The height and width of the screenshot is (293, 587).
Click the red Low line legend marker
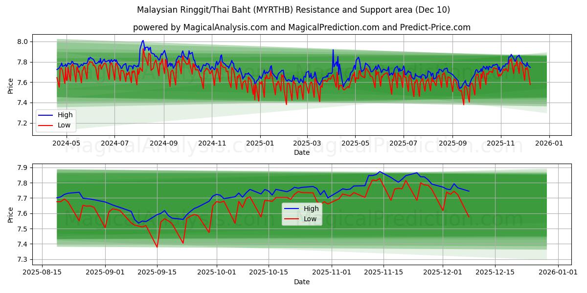(46, 125)
